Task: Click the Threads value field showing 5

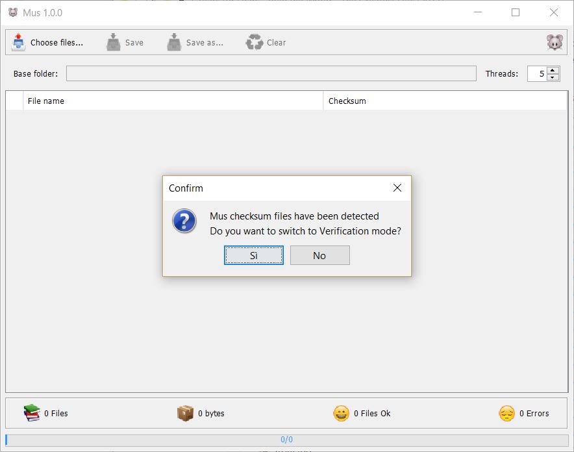Action: 537,73
